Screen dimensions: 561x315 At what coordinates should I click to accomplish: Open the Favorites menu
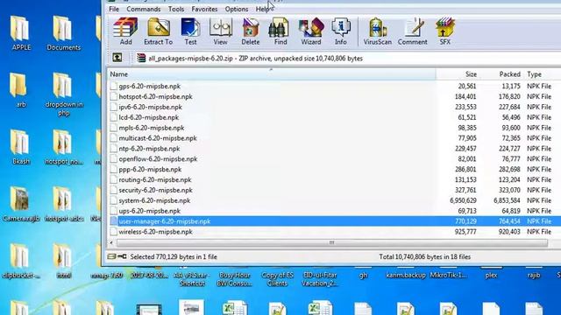204,9
